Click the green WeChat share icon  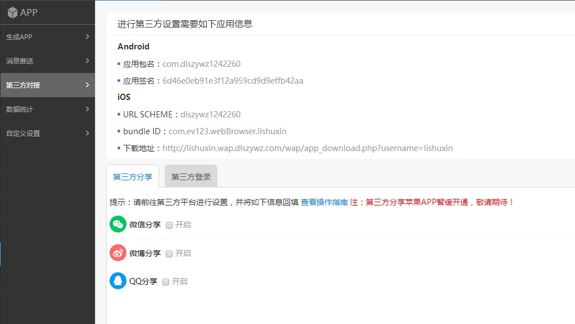click(x=118, y=224)
